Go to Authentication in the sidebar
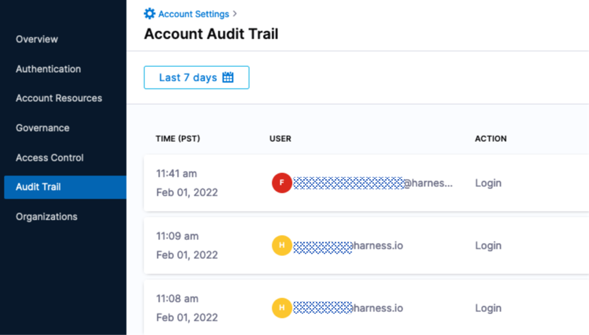 (x=48, y=69)
